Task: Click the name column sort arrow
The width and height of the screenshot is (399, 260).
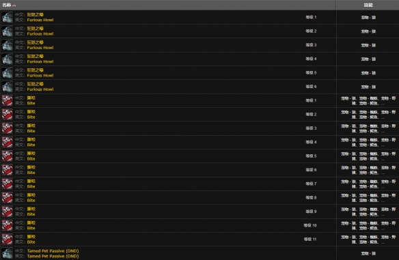Action: pos(14,5)
